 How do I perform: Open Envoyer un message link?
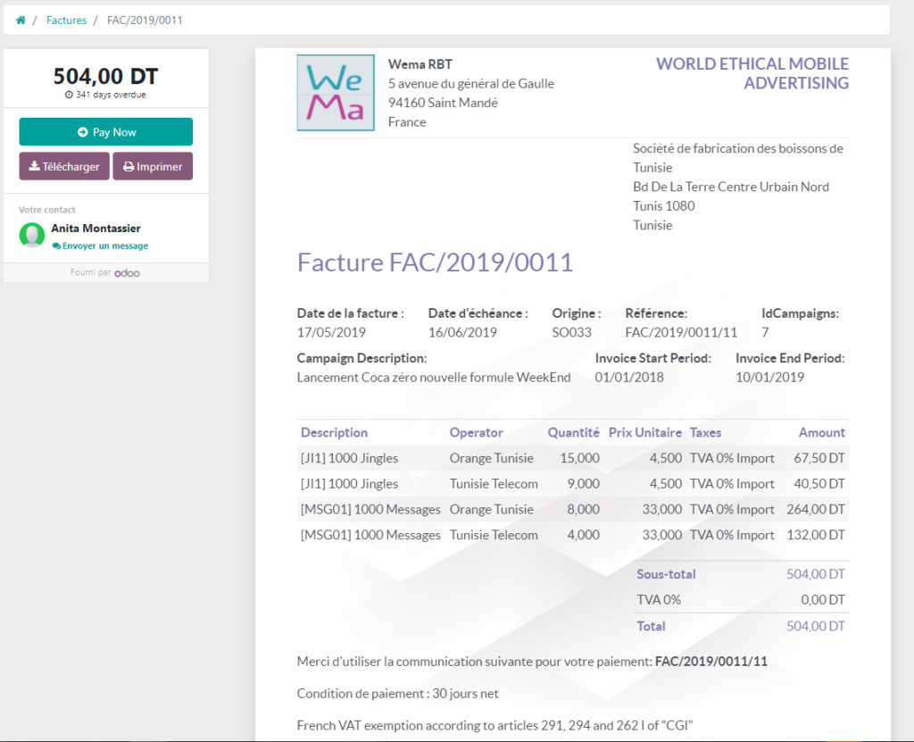[x=100, y=246]
